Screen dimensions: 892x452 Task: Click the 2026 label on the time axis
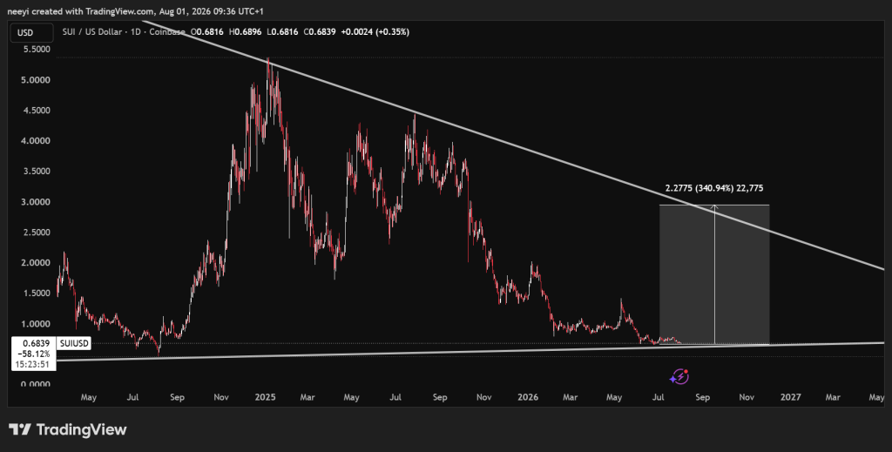pyautogui.click(x=528, y=397)
